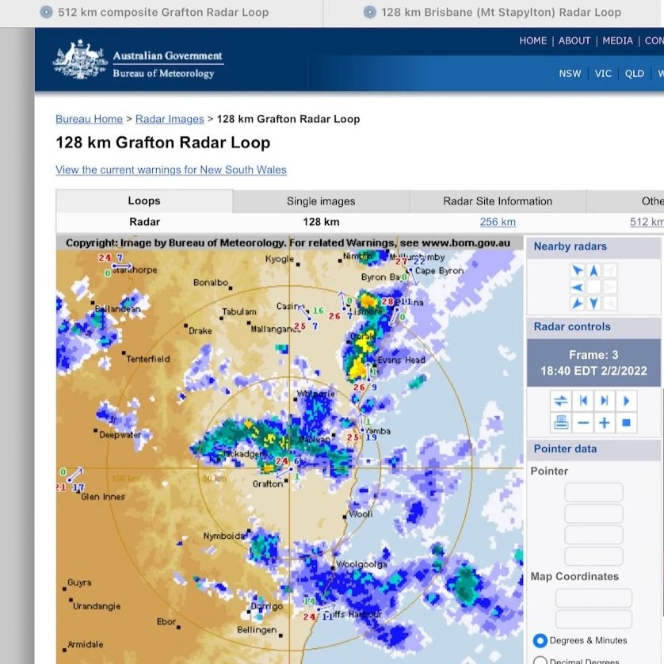The image size is (664, 664).
Task: Open Radar Site Information tab
Action: click(x=498, y=201)
